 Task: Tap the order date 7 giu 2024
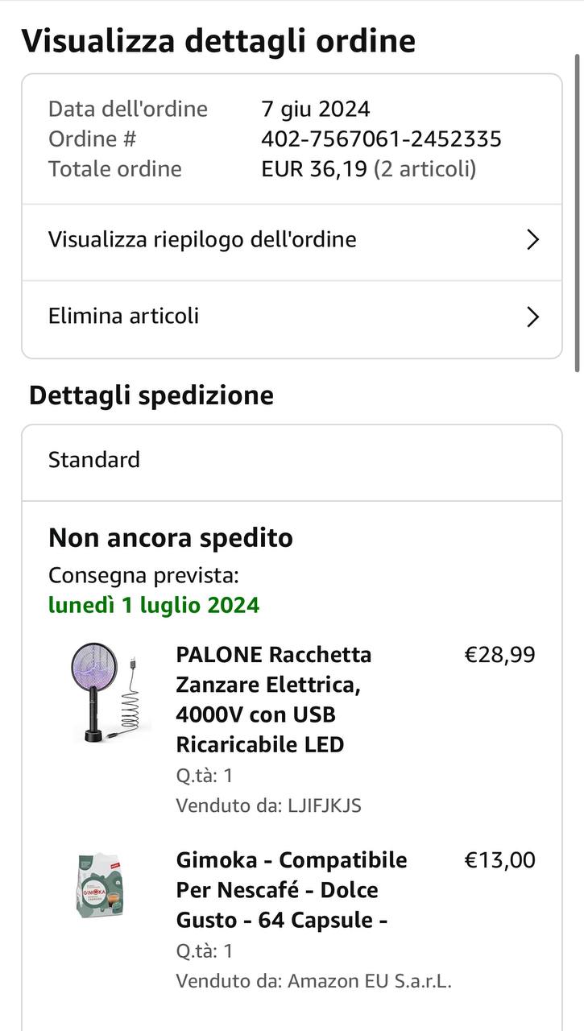point(315,109)
